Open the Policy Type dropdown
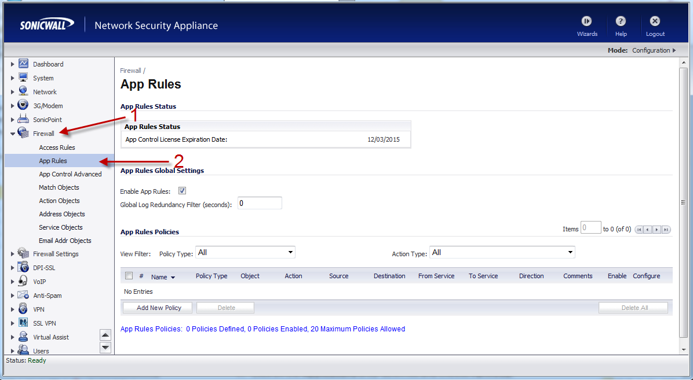This screenshot has height=380, width=693. pyautogui.click(x=245, y=252)
